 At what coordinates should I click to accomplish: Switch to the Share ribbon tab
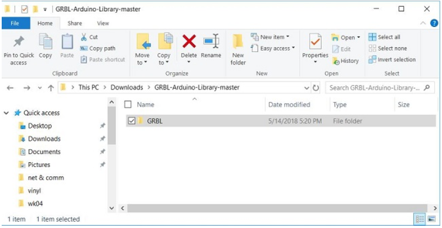75,24
